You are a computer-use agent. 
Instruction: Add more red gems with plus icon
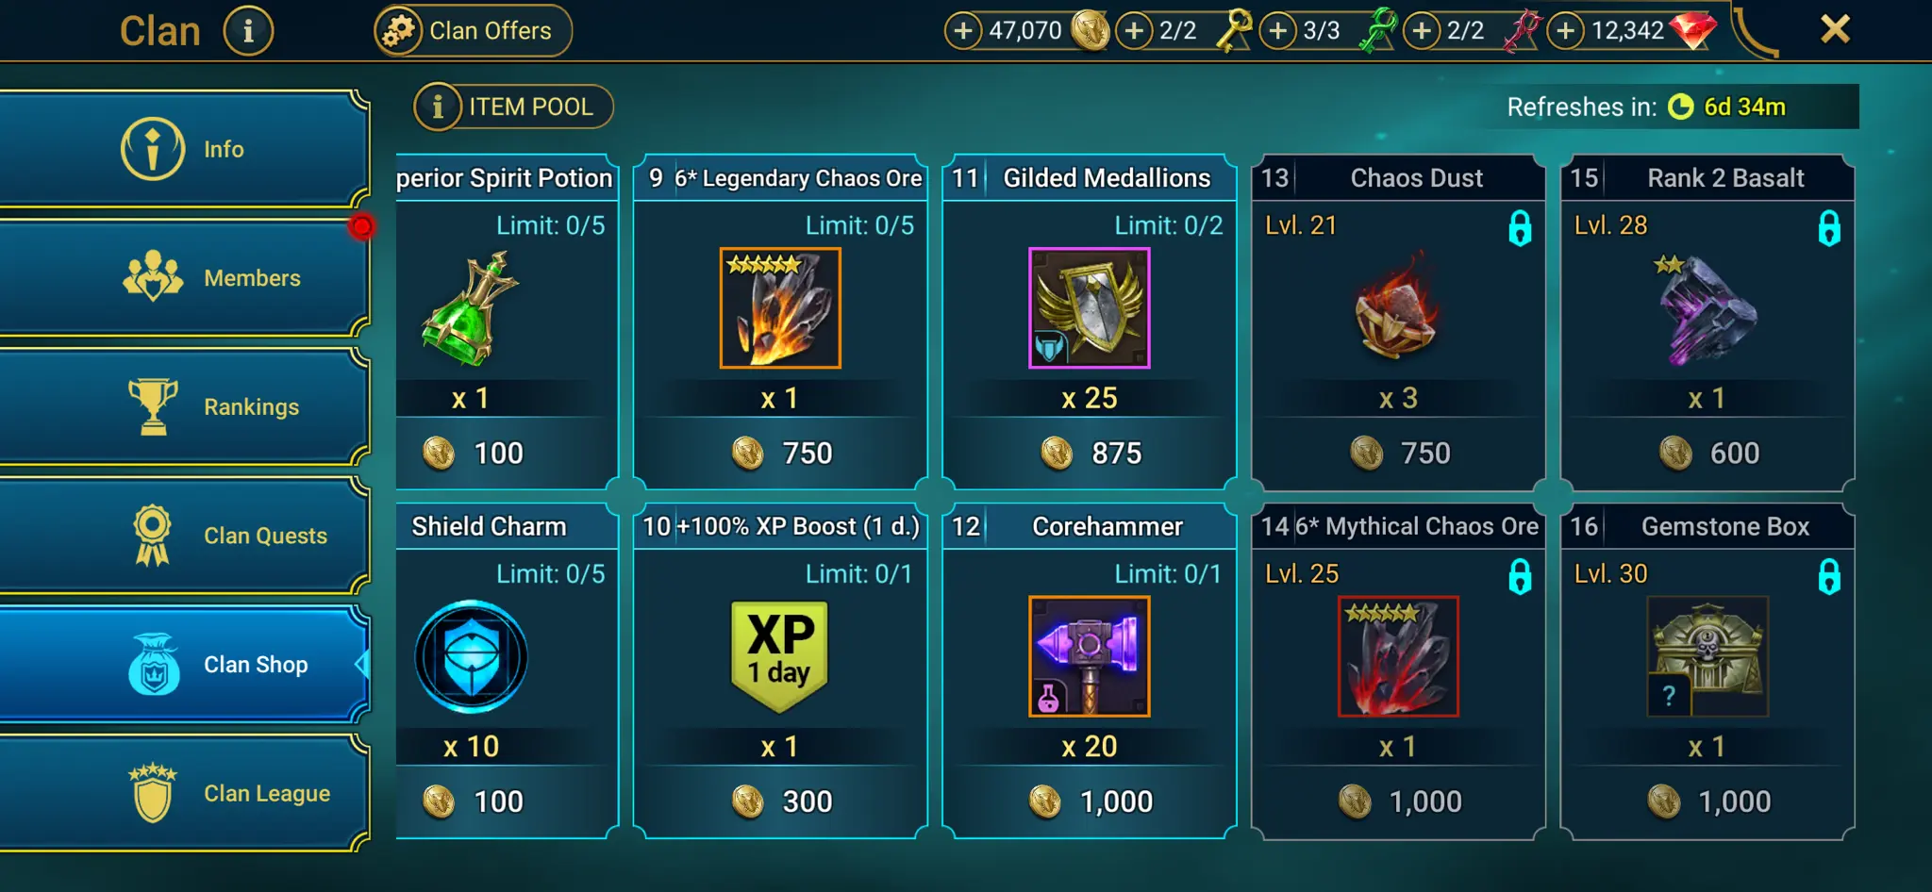click(x=1565, y=31)
